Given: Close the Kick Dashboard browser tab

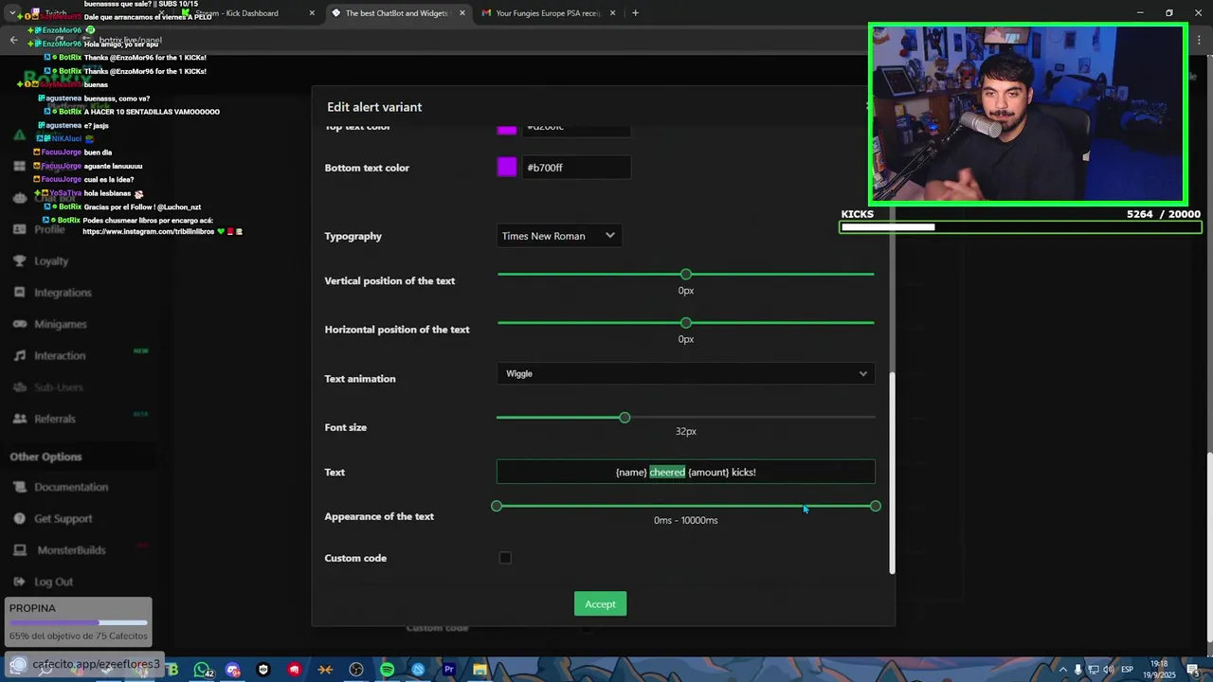Looking at the screenshot, I should click(312, 13).
